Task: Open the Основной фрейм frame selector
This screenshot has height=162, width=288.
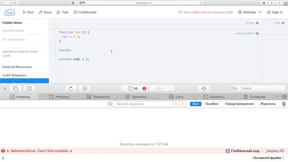Action: pos(269,158)
